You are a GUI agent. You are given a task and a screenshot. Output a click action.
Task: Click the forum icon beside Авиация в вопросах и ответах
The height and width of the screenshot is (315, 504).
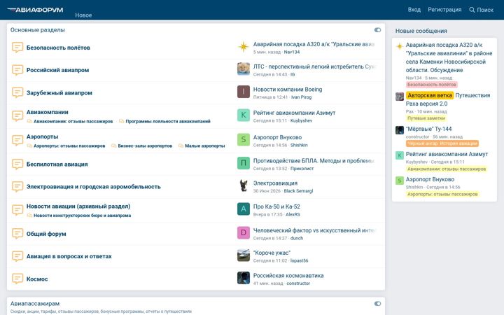click(17, 256)
